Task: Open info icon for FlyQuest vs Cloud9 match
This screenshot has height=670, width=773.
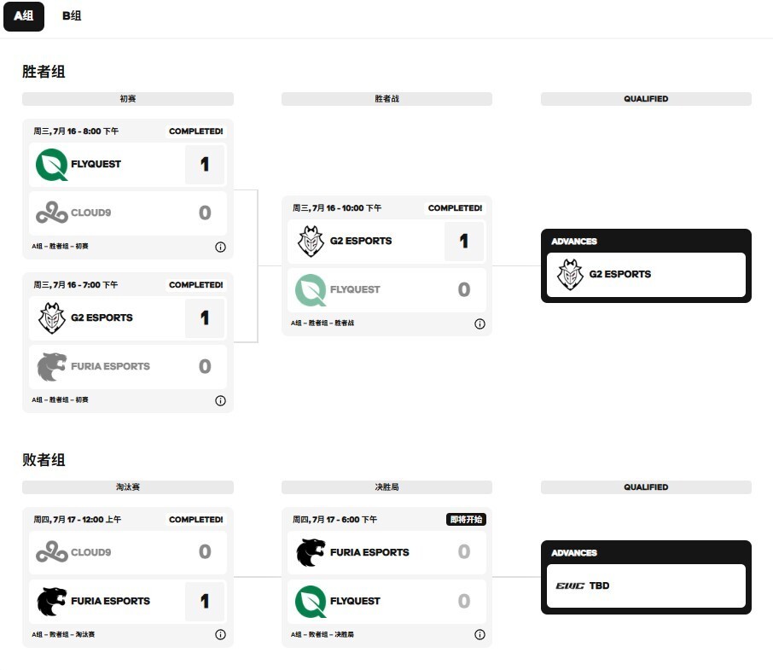Action: coord(220,247)
